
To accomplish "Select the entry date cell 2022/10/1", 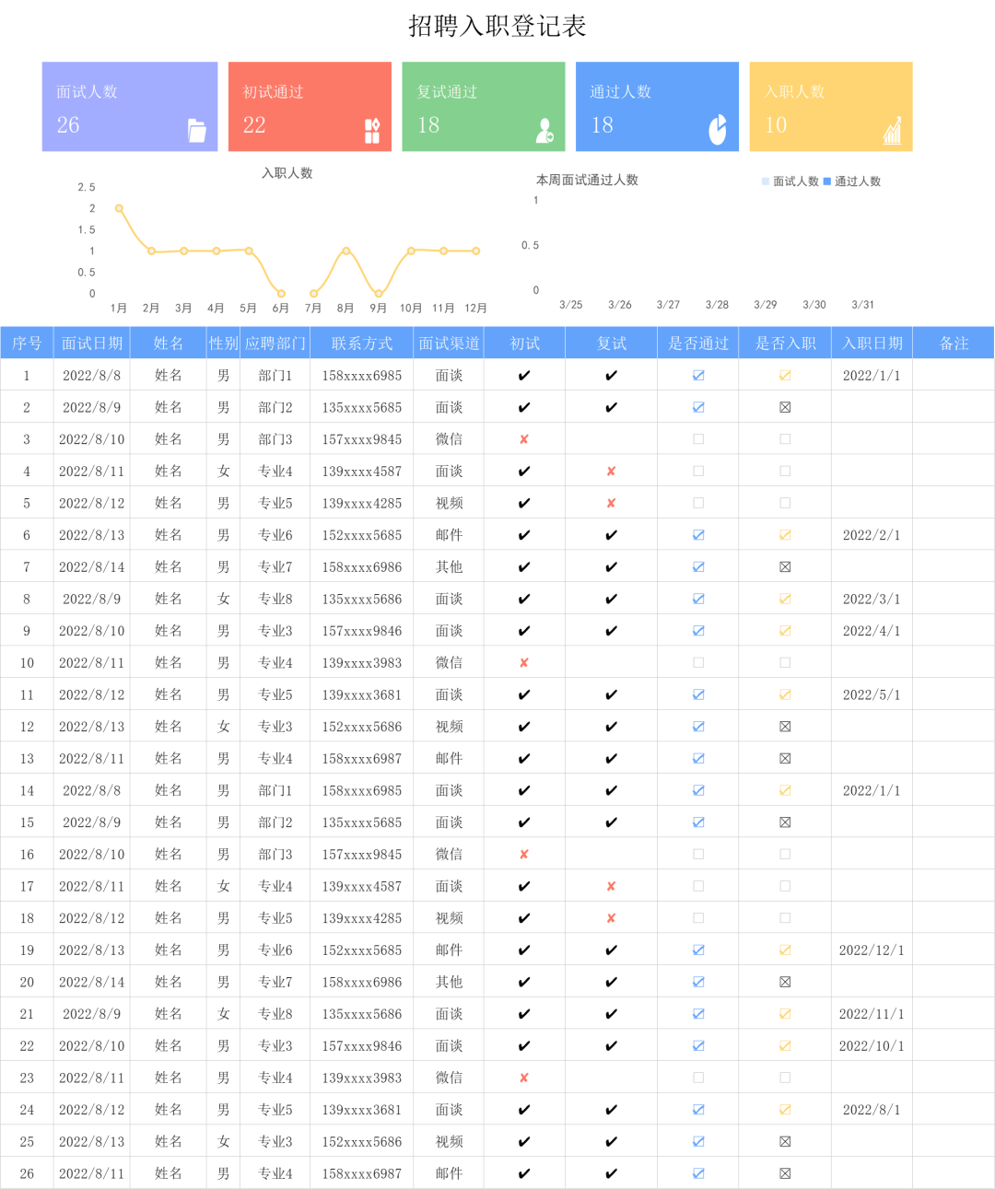I will click(x=872, y=1046).
